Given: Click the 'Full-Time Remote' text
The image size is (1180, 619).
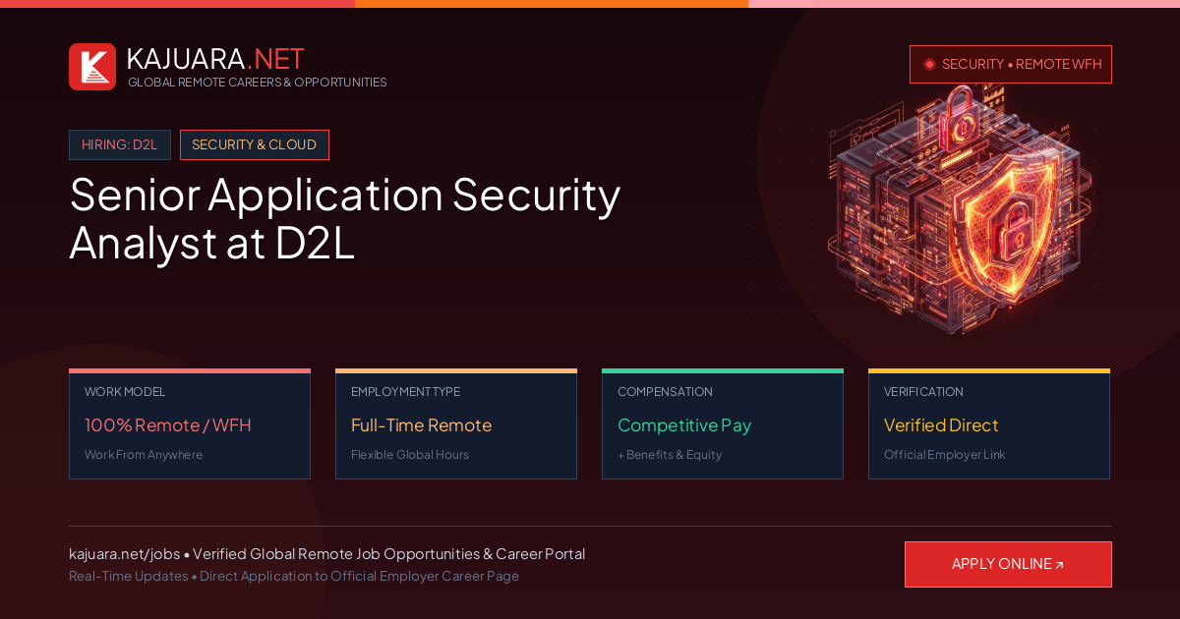Looking at the screenshot, I should pyautogui.click(x=421, y=425).
